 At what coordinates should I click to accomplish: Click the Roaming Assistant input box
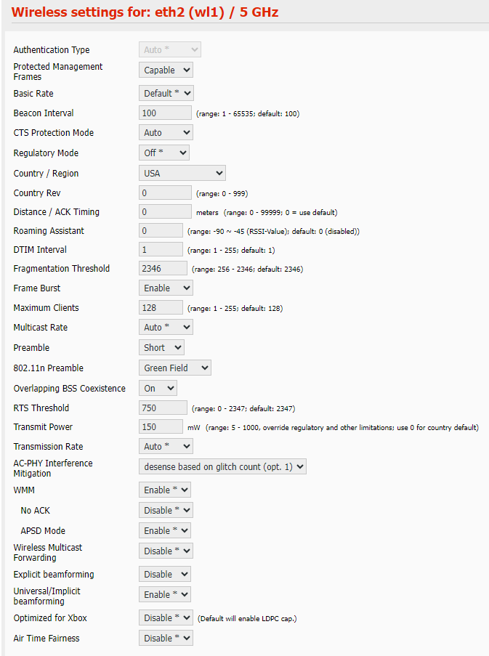pos(161,231)
